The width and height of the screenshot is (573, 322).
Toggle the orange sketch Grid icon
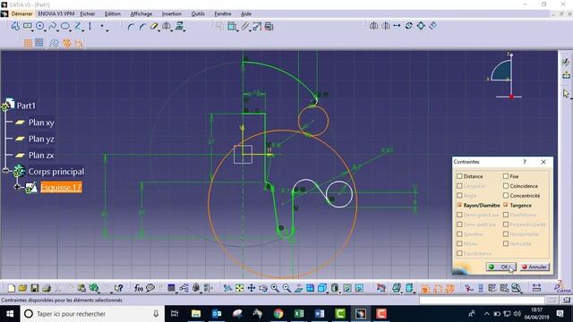(x=28, y=43)
